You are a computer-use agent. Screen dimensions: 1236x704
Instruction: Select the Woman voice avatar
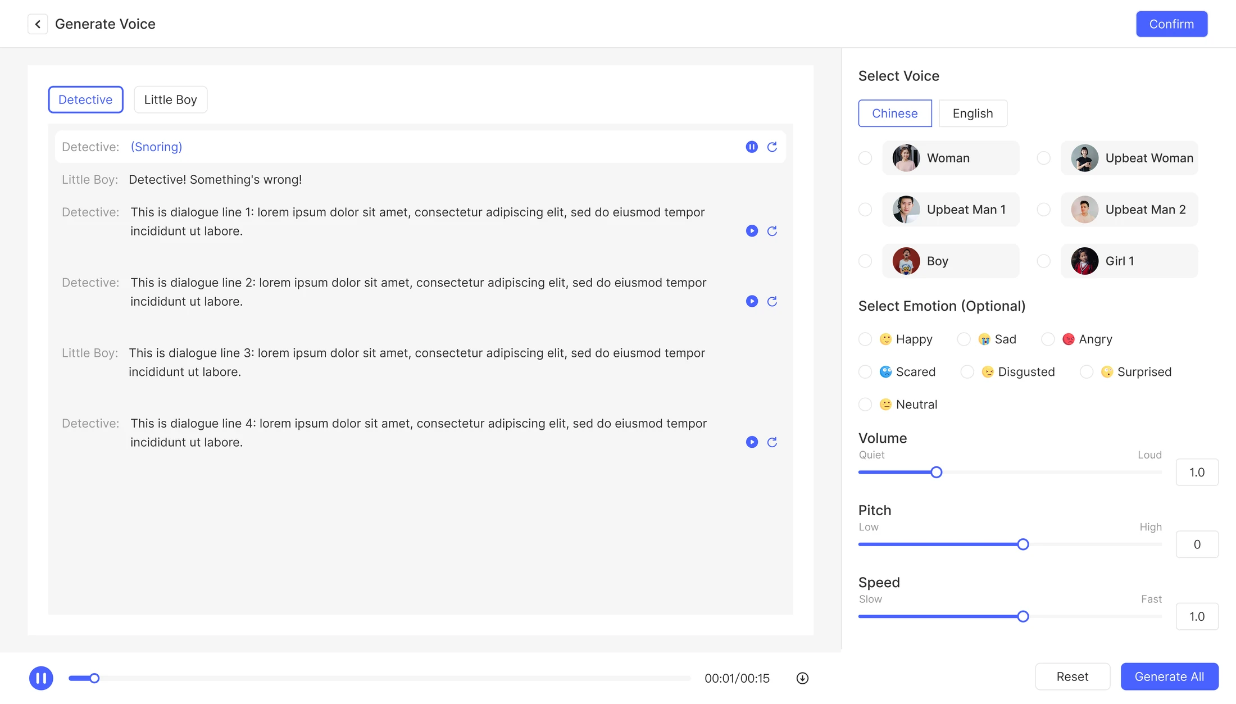coord(906,158)
